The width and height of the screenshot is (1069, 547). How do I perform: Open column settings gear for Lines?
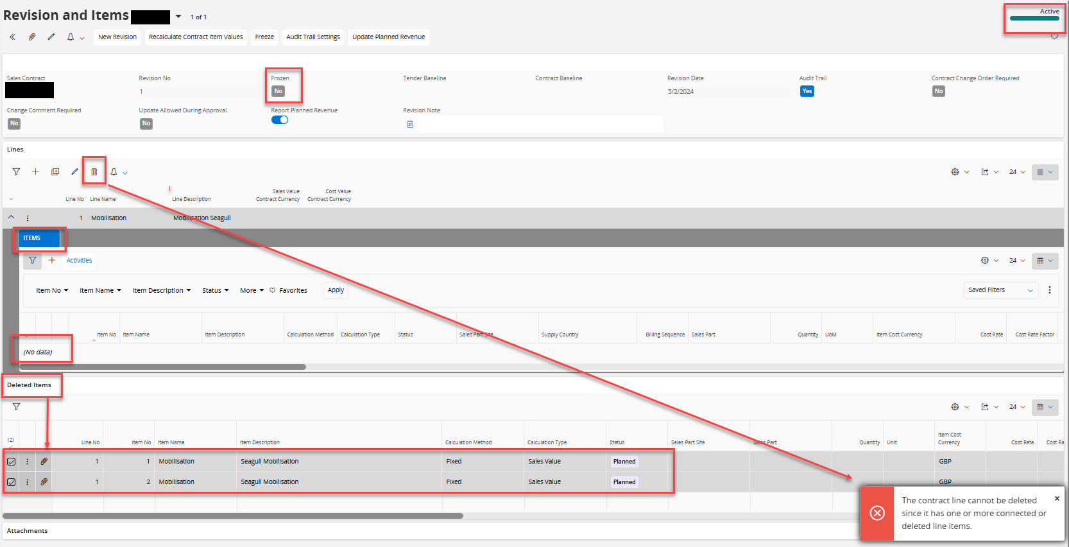(955, 172)
